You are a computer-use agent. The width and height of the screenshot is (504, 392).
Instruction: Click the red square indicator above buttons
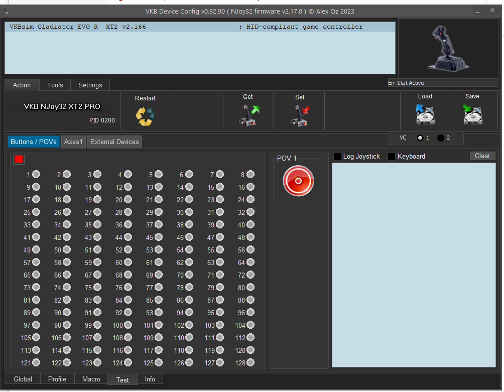click(x=19, y=159)
